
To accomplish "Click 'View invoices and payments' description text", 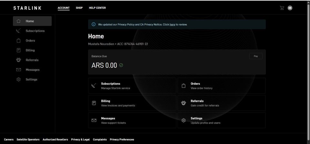I will click(x=118, y=105).
